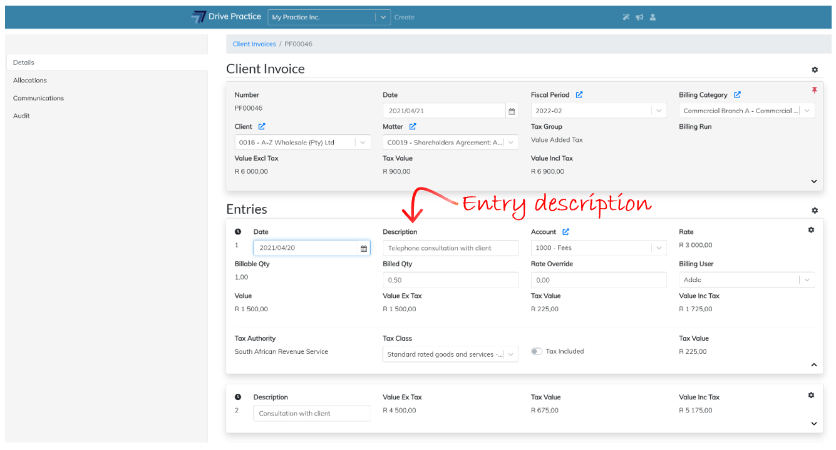This screenshot has height=450, width=836.
Task: Expand entry 2 with the down chevron
Action: click(x=813, y=423)
